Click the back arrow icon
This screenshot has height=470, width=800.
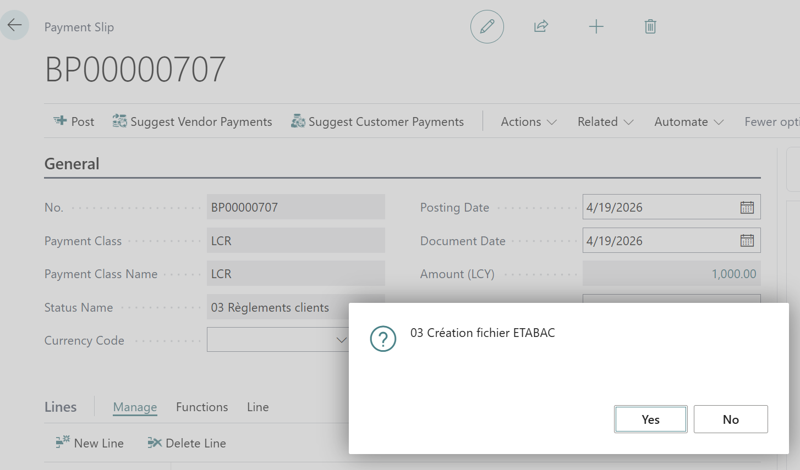click(x=15, y=25)
